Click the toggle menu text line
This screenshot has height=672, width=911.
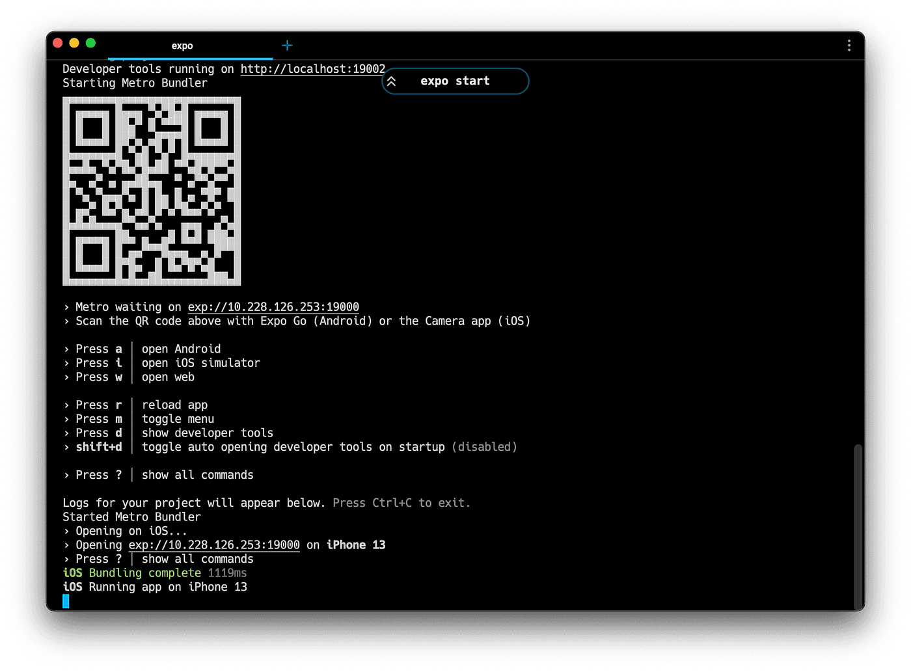178,420
